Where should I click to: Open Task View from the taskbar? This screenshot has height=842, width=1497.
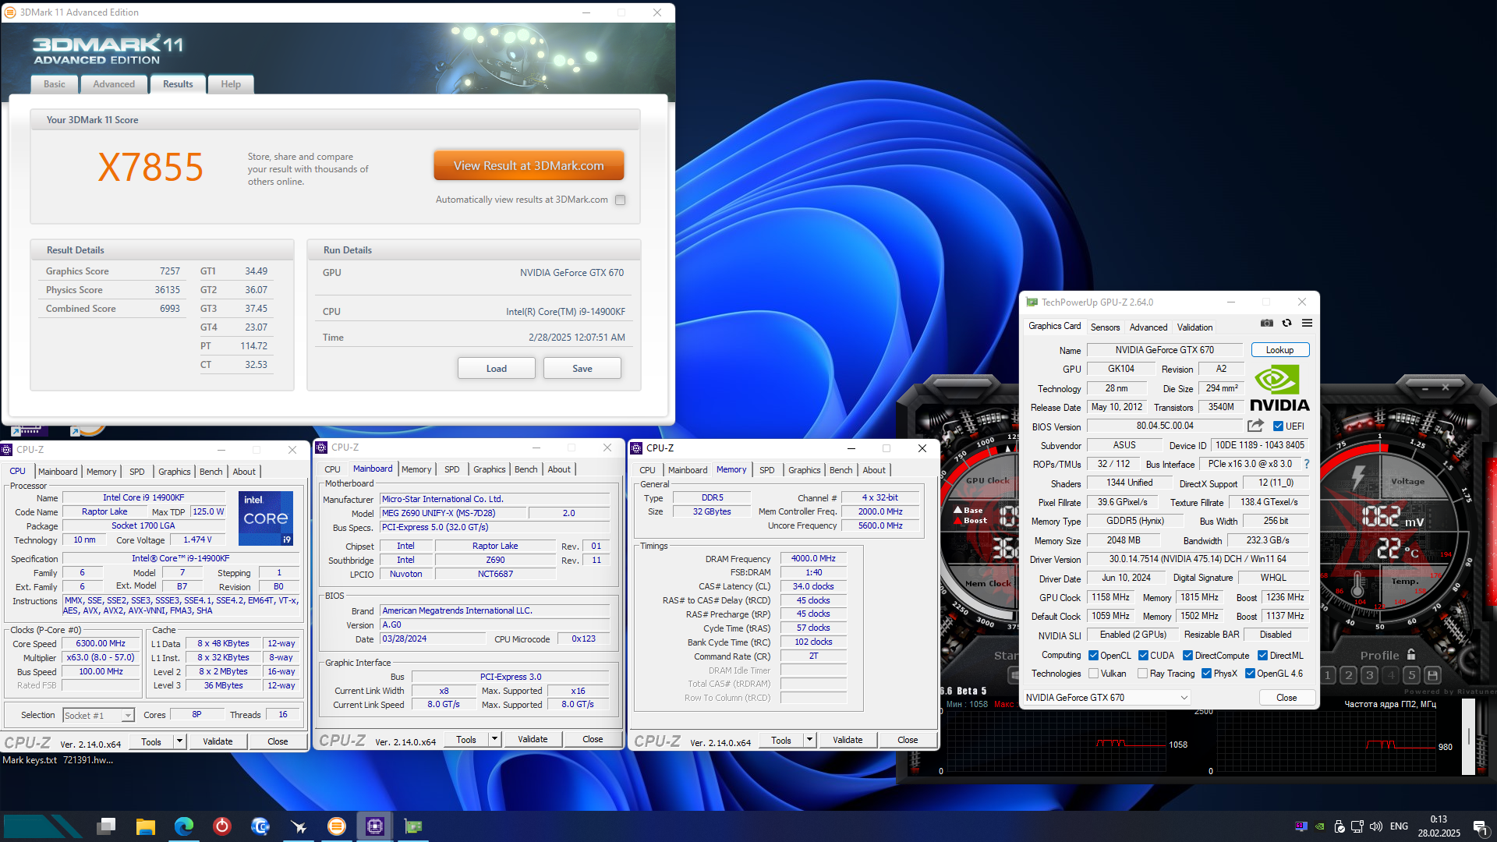pos(107,826)
